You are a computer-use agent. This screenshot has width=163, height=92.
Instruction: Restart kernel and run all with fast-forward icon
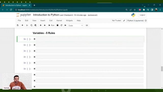[65, 25]
